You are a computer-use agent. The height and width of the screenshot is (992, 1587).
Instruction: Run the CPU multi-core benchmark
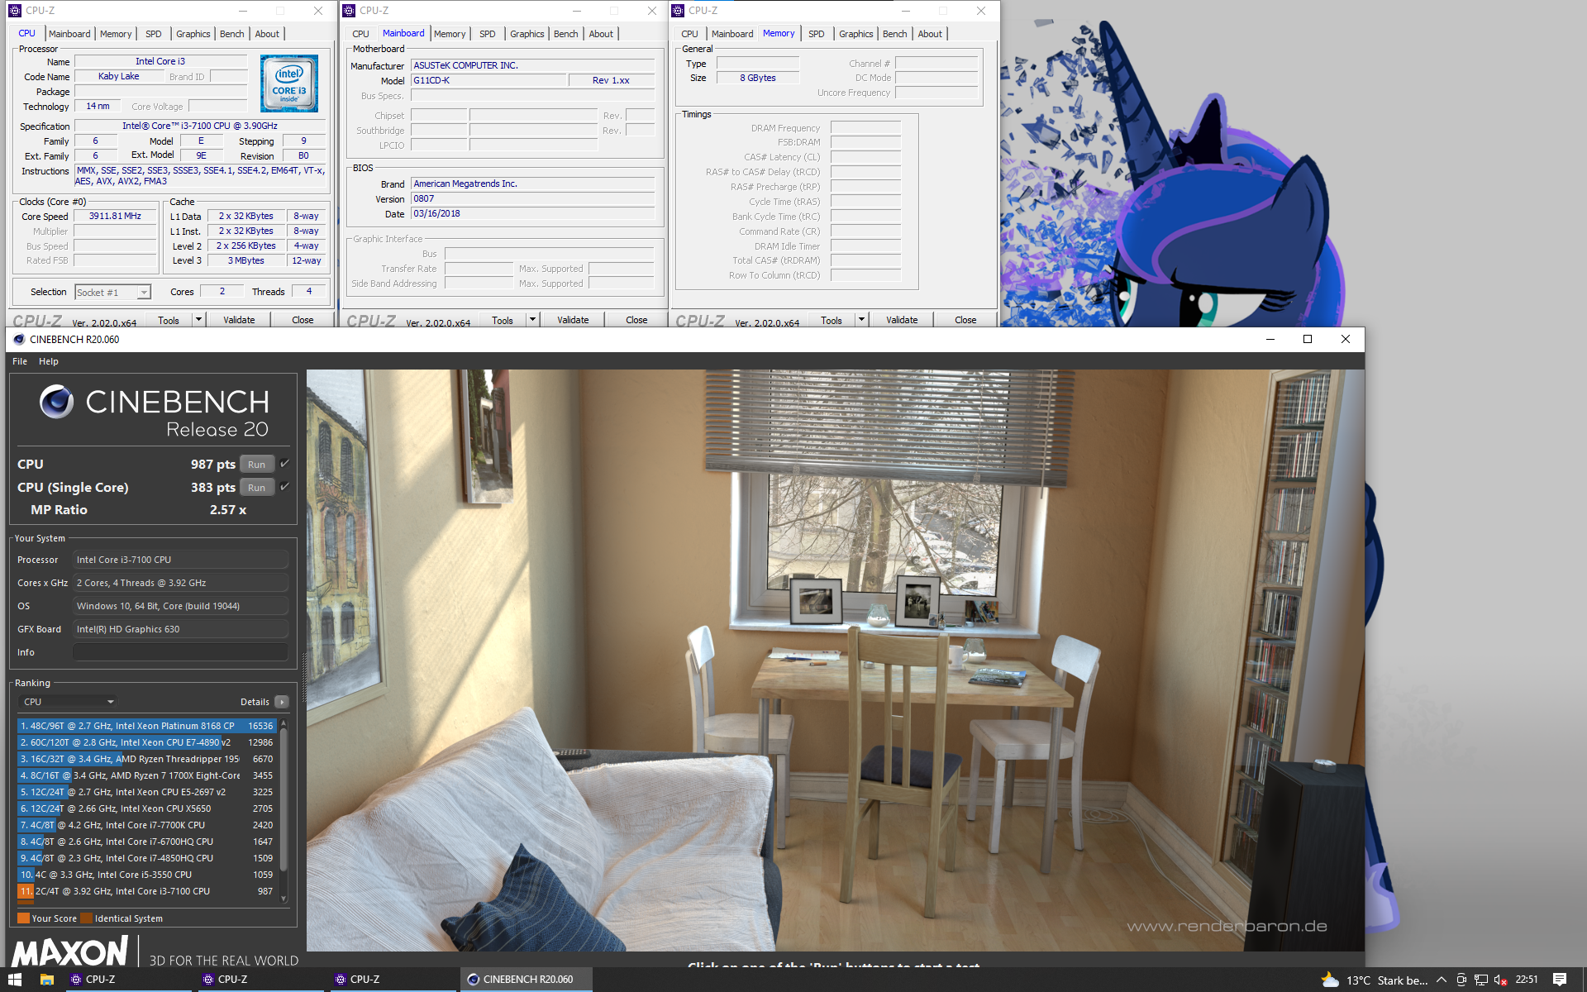point(257,465)
